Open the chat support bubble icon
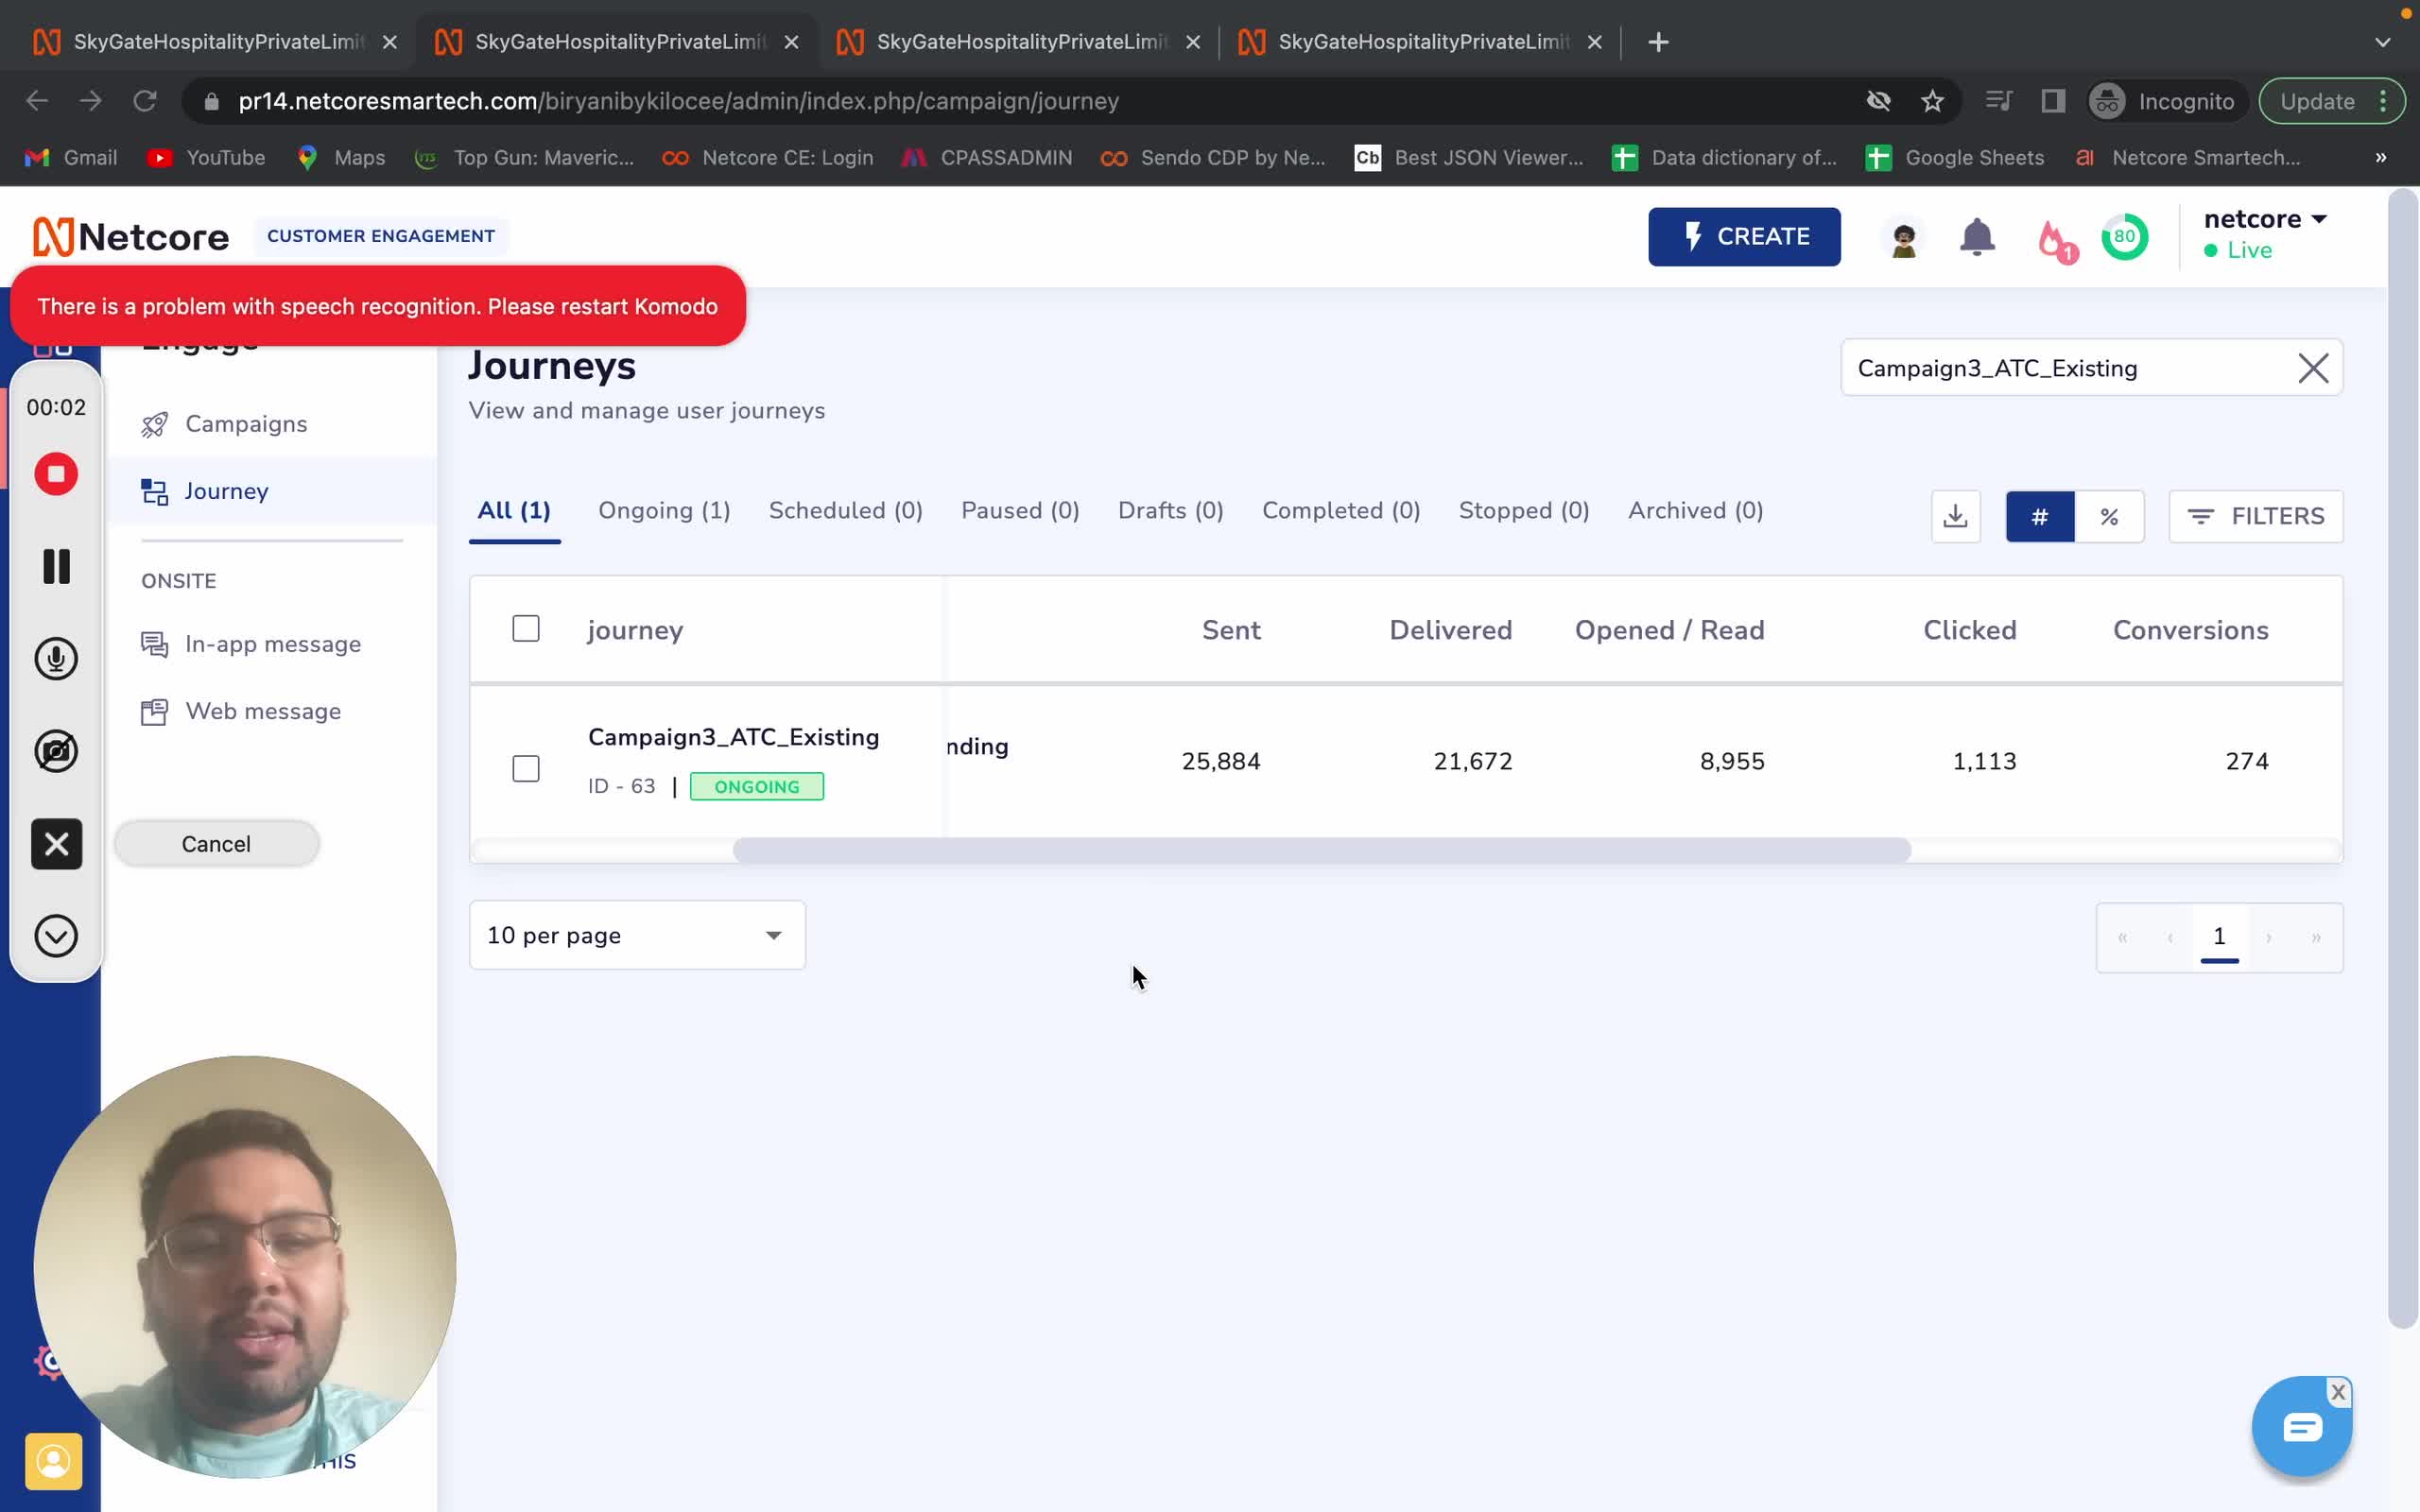The height and width of the screenshot is (1512, 2420). pyautogui.click(x=2301, y=1427)
